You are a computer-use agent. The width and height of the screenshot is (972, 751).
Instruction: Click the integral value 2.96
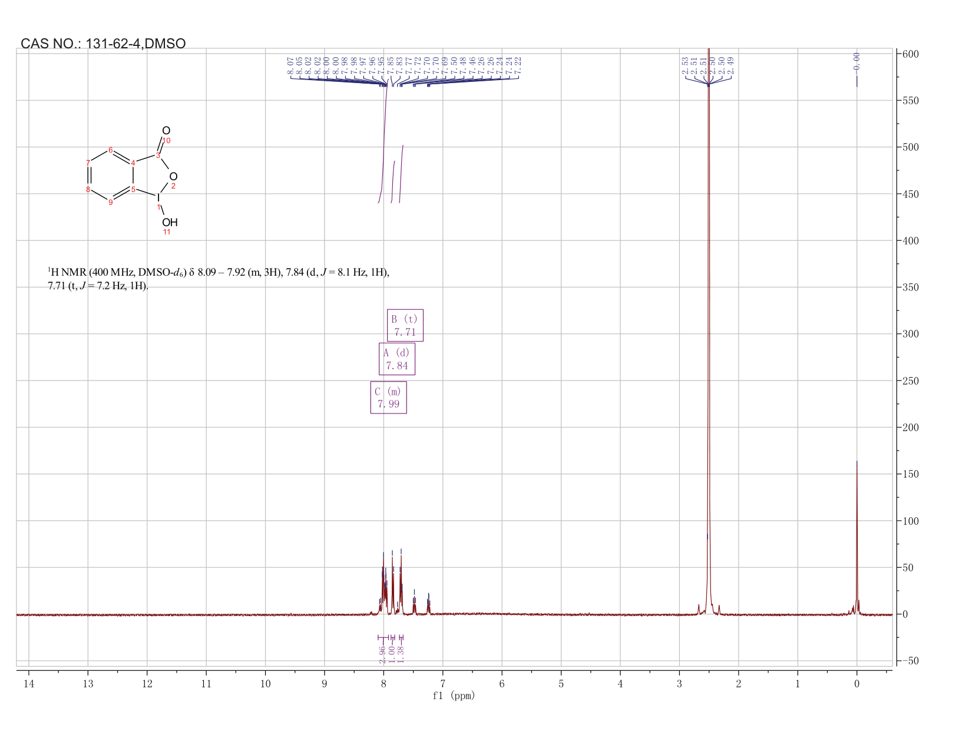click(382, 654)
